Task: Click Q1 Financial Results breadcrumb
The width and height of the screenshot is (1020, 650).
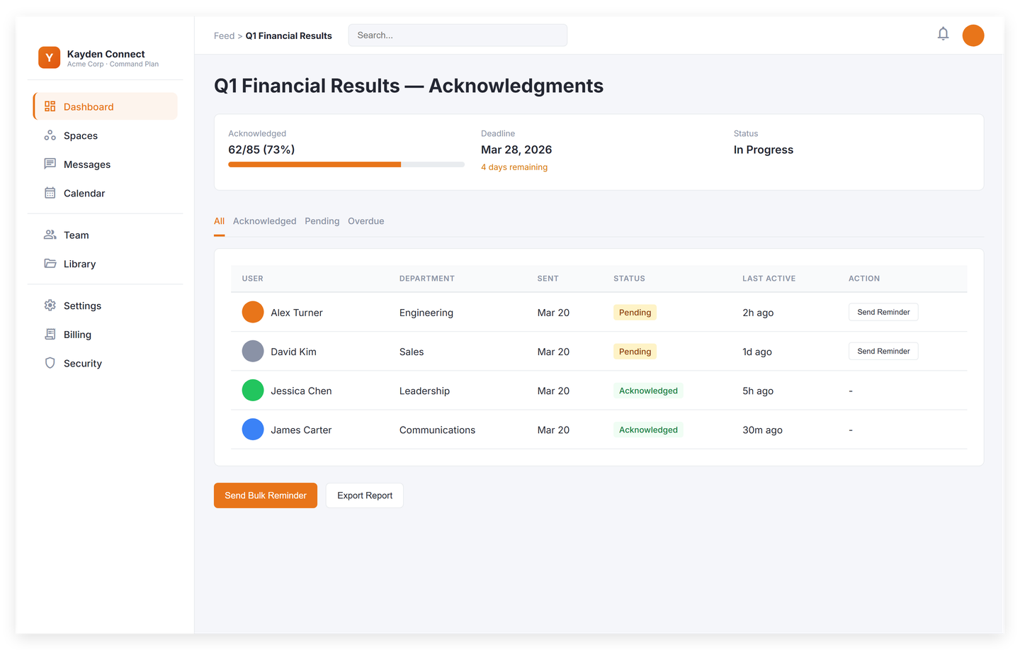Action: coord(289,35)
